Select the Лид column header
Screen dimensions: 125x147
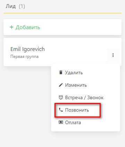(x=11, y=6)
